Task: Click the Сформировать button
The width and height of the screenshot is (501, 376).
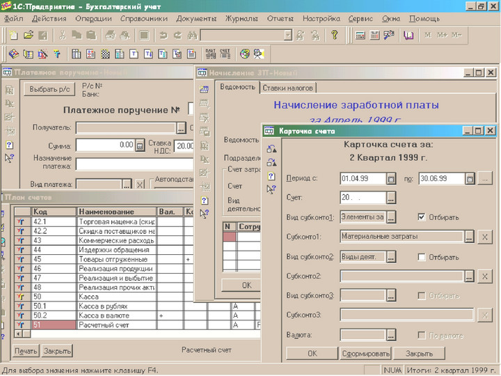Action: coord(365,354)
